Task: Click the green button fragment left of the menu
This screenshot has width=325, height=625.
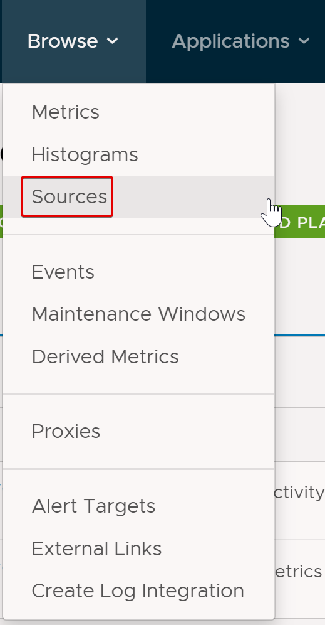Action: [x=1, y=222]
